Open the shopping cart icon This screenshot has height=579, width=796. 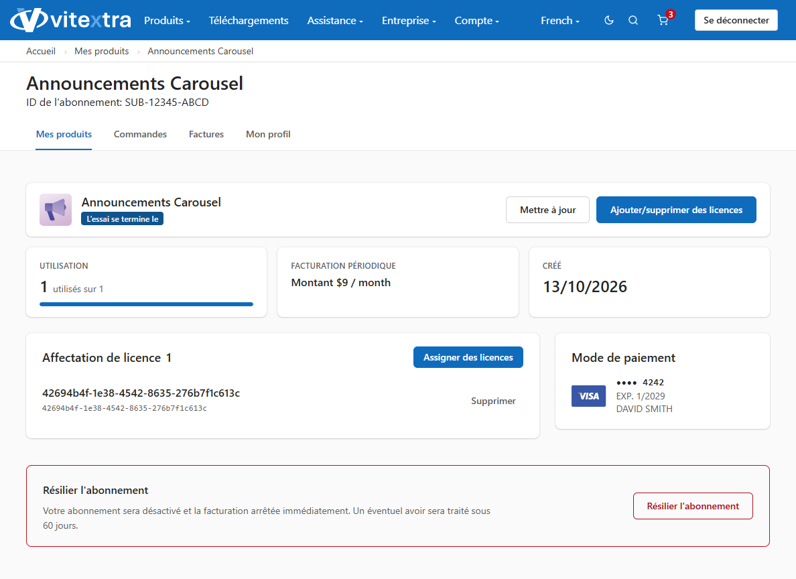pos(663,20)
